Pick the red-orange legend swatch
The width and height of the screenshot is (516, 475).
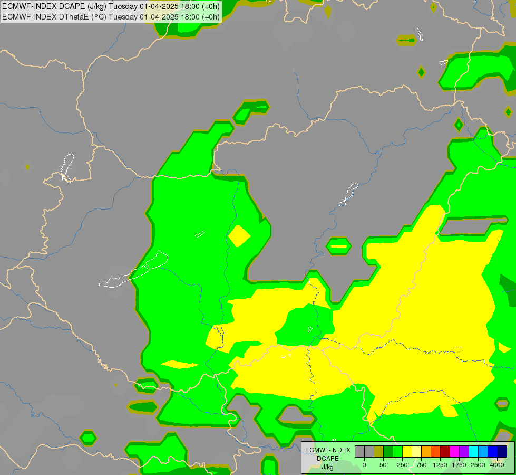436,452
